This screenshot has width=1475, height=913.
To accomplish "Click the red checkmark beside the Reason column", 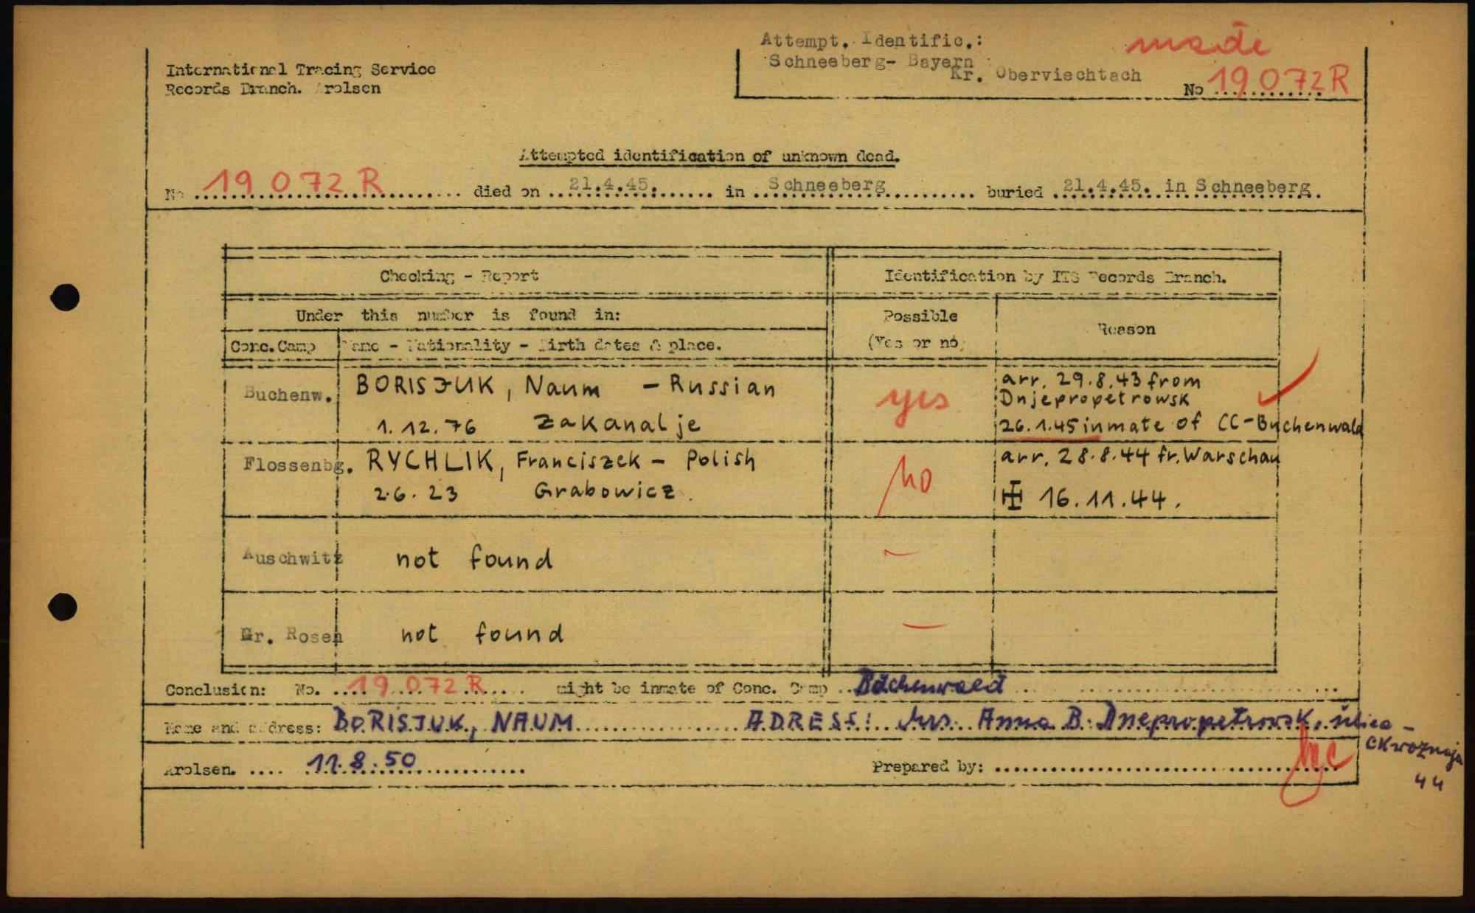I will (x=1288, y=380).
